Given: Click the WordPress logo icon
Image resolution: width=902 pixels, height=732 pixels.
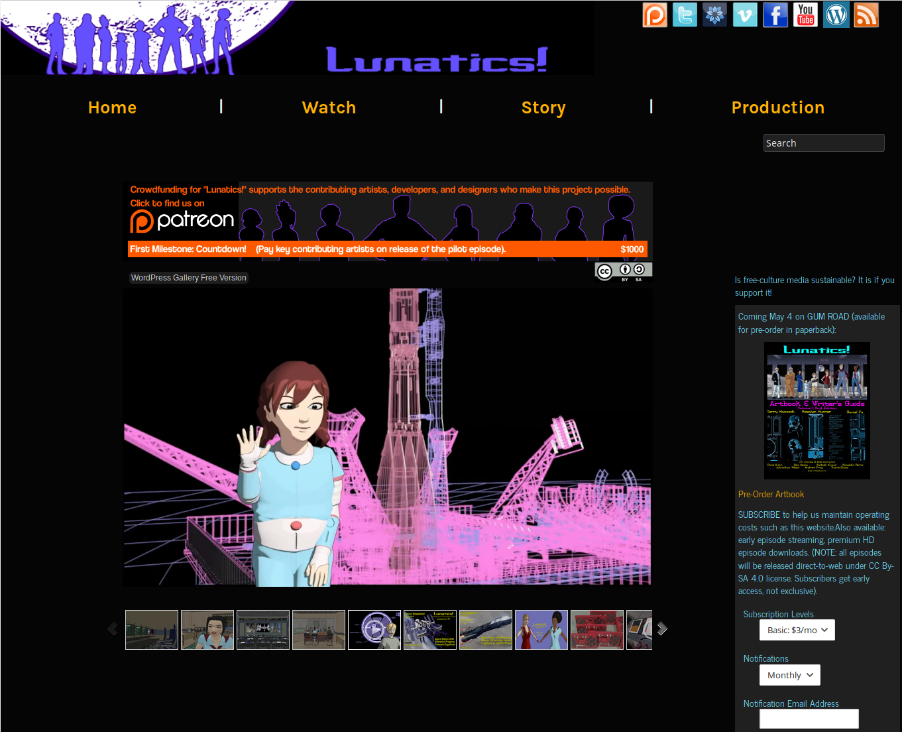Looking at the screenshot, I should 836,15.
